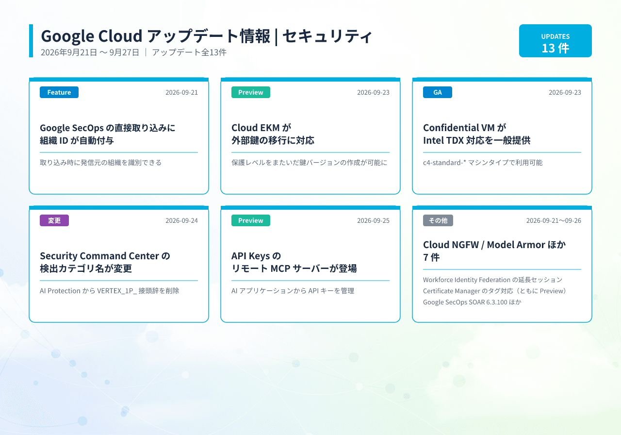This screenshot has width=621, height=435.
Task: Select the date 2026-09-23 on the Cloud EKM card
Action: click(x=373, y=92)
